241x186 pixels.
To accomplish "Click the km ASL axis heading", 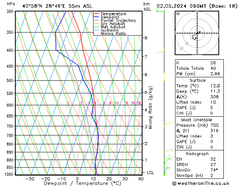I will tap(147, 7).
